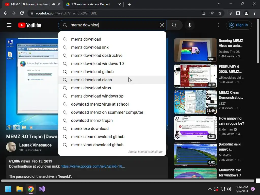Open the media control icon in toolbar

pos(230,13)
